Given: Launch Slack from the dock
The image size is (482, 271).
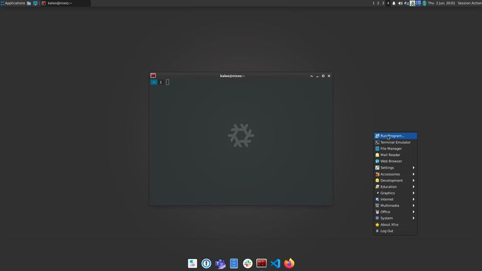Looking at the screenshot, I should click(x=248, y=263).
